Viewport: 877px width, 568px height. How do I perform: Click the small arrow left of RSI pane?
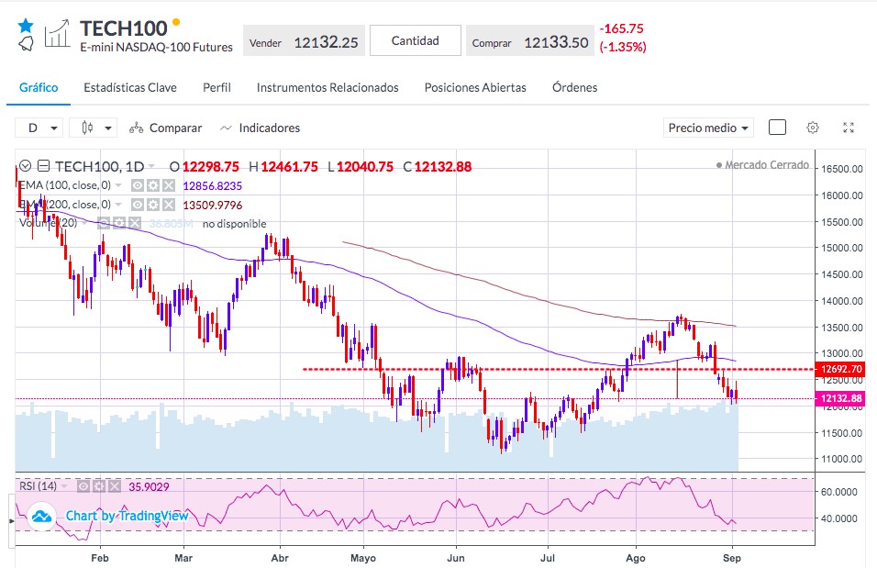click(12, 521)
